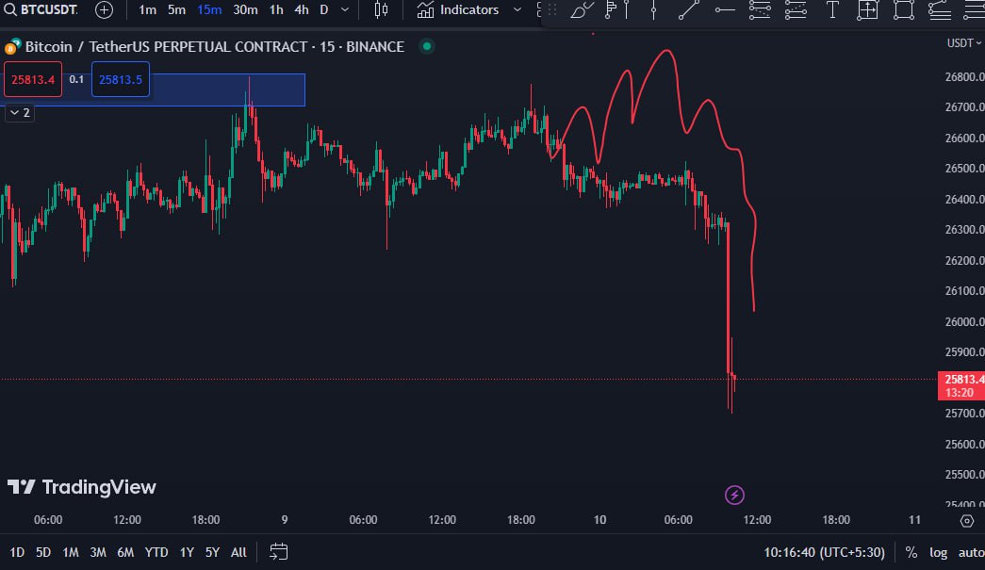Viewport: 985px width, 570px height.
Task: Select the horizontal line tool
Action: 725,9
